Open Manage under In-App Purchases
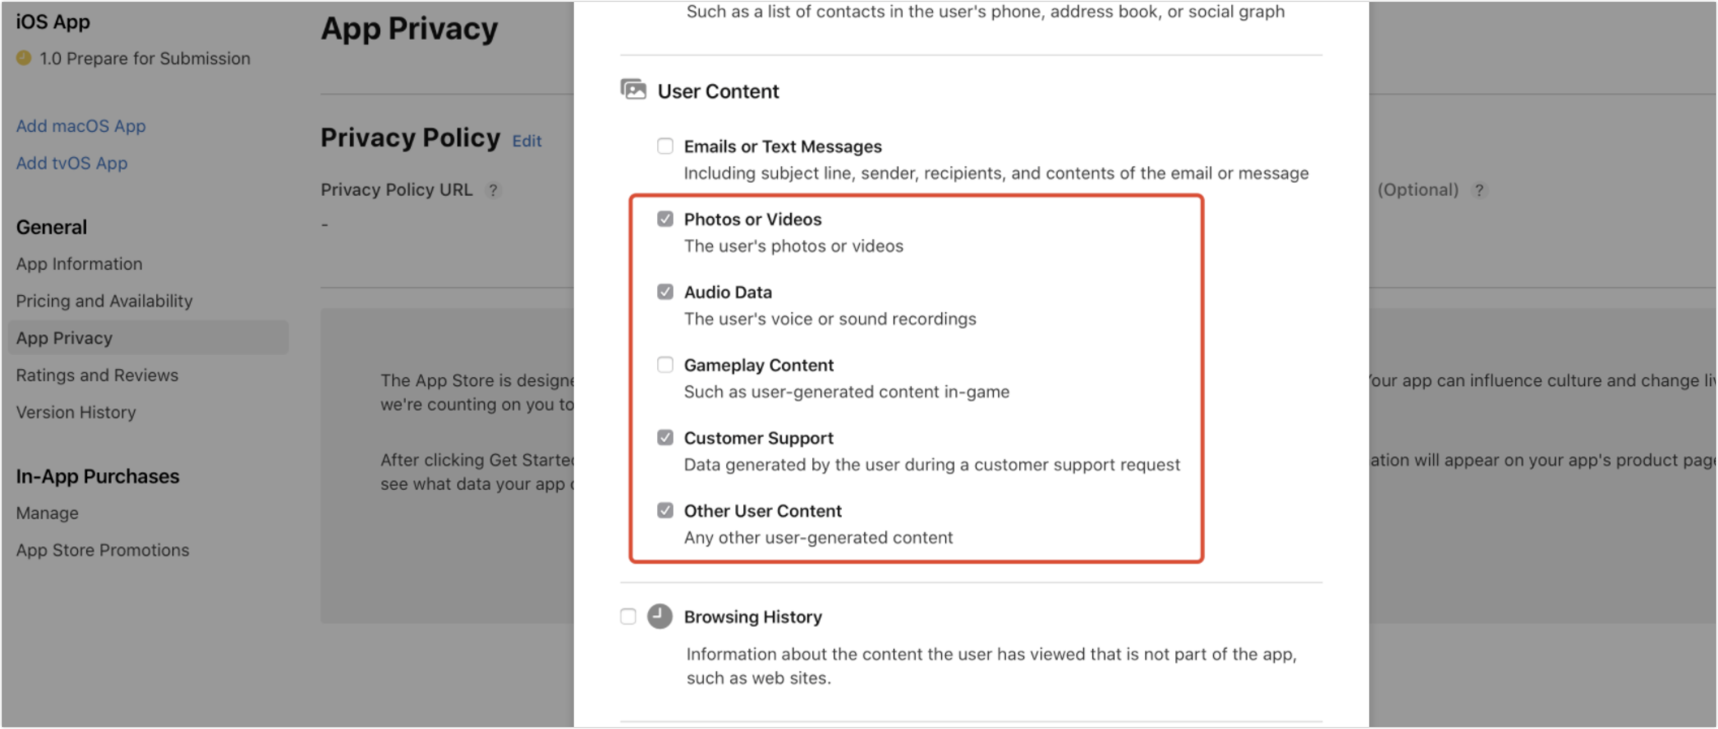 (x=47, y=513)
